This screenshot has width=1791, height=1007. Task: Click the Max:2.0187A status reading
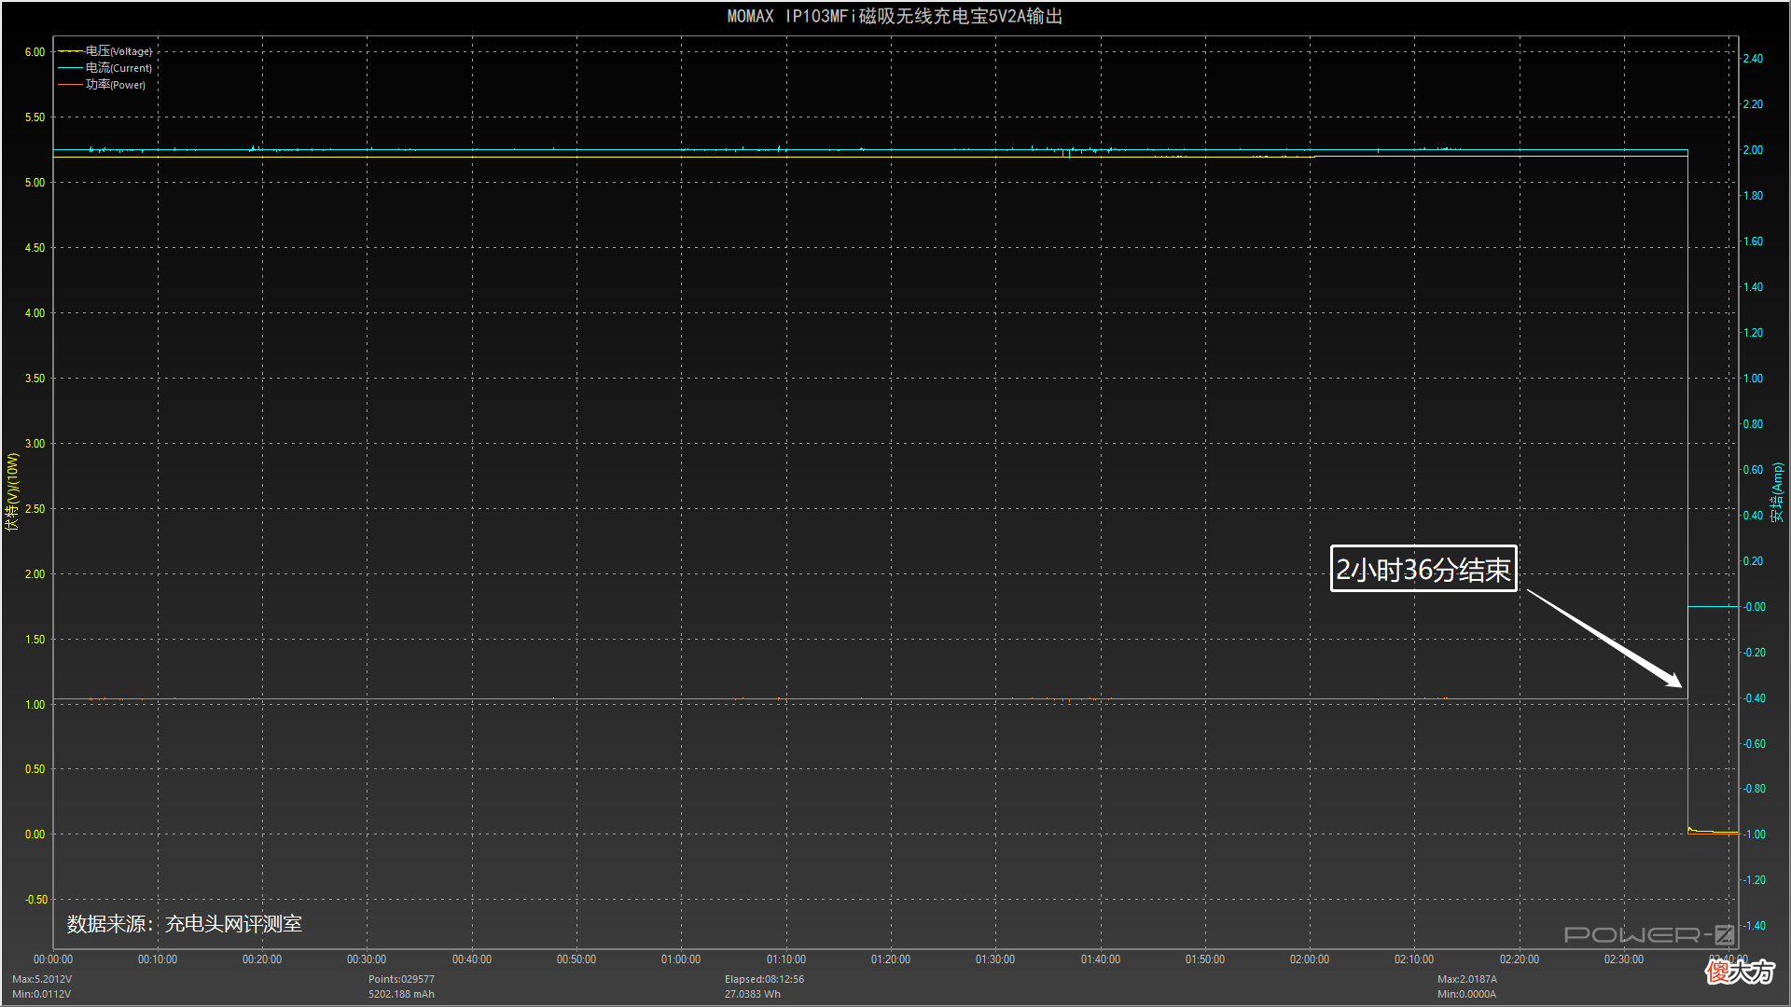(x=1467, y=979)
